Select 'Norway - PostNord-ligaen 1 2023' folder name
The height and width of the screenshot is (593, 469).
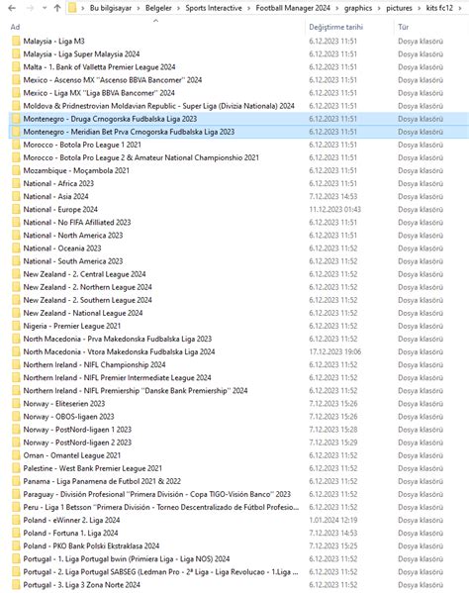[77, 430]
